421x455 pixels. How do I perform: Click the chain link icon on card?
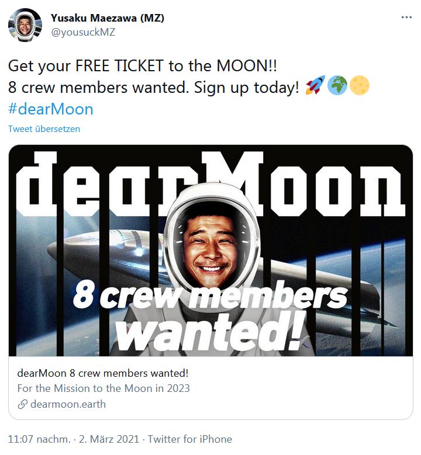pyautogui.click(x=23, y=404)
